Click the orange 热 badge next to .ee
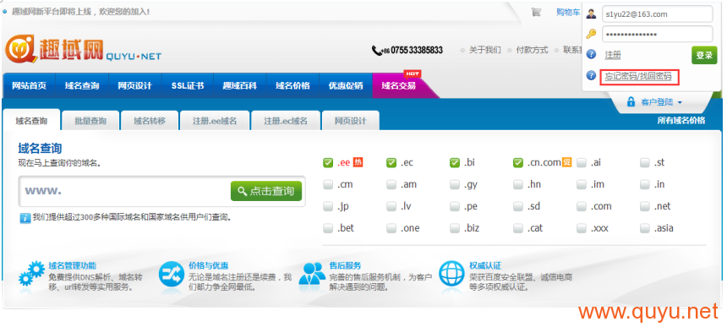 [358, 162]
